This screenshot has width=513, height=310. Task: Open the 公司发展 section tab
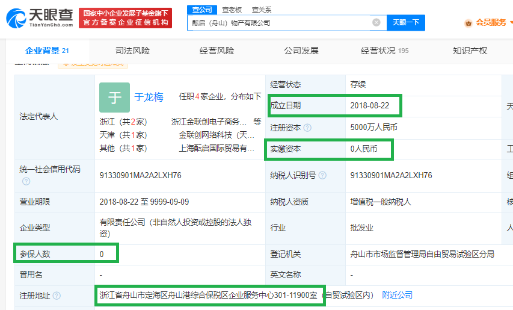pyautogui.click(x=301, y=51)
